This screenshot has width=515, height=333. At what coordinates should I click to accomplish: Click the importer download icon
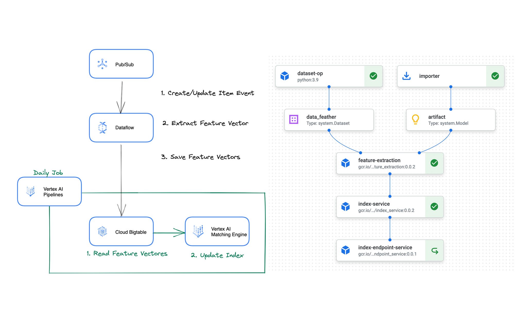tap(406, 76)
